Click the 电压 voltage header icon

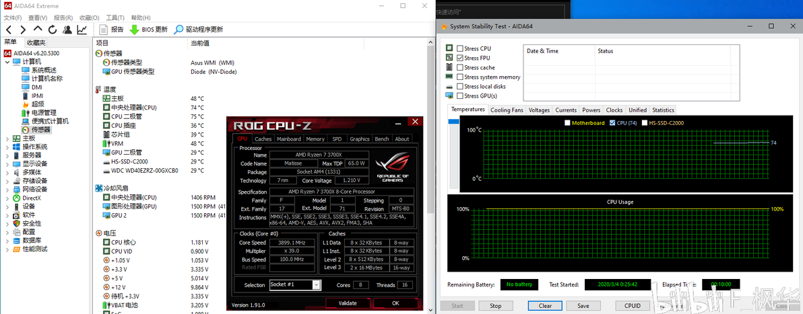click(x=99, y=233)
